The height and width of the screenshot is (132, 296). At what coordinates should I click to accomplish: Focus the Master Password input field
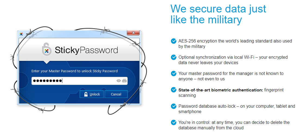pos(79,81)
